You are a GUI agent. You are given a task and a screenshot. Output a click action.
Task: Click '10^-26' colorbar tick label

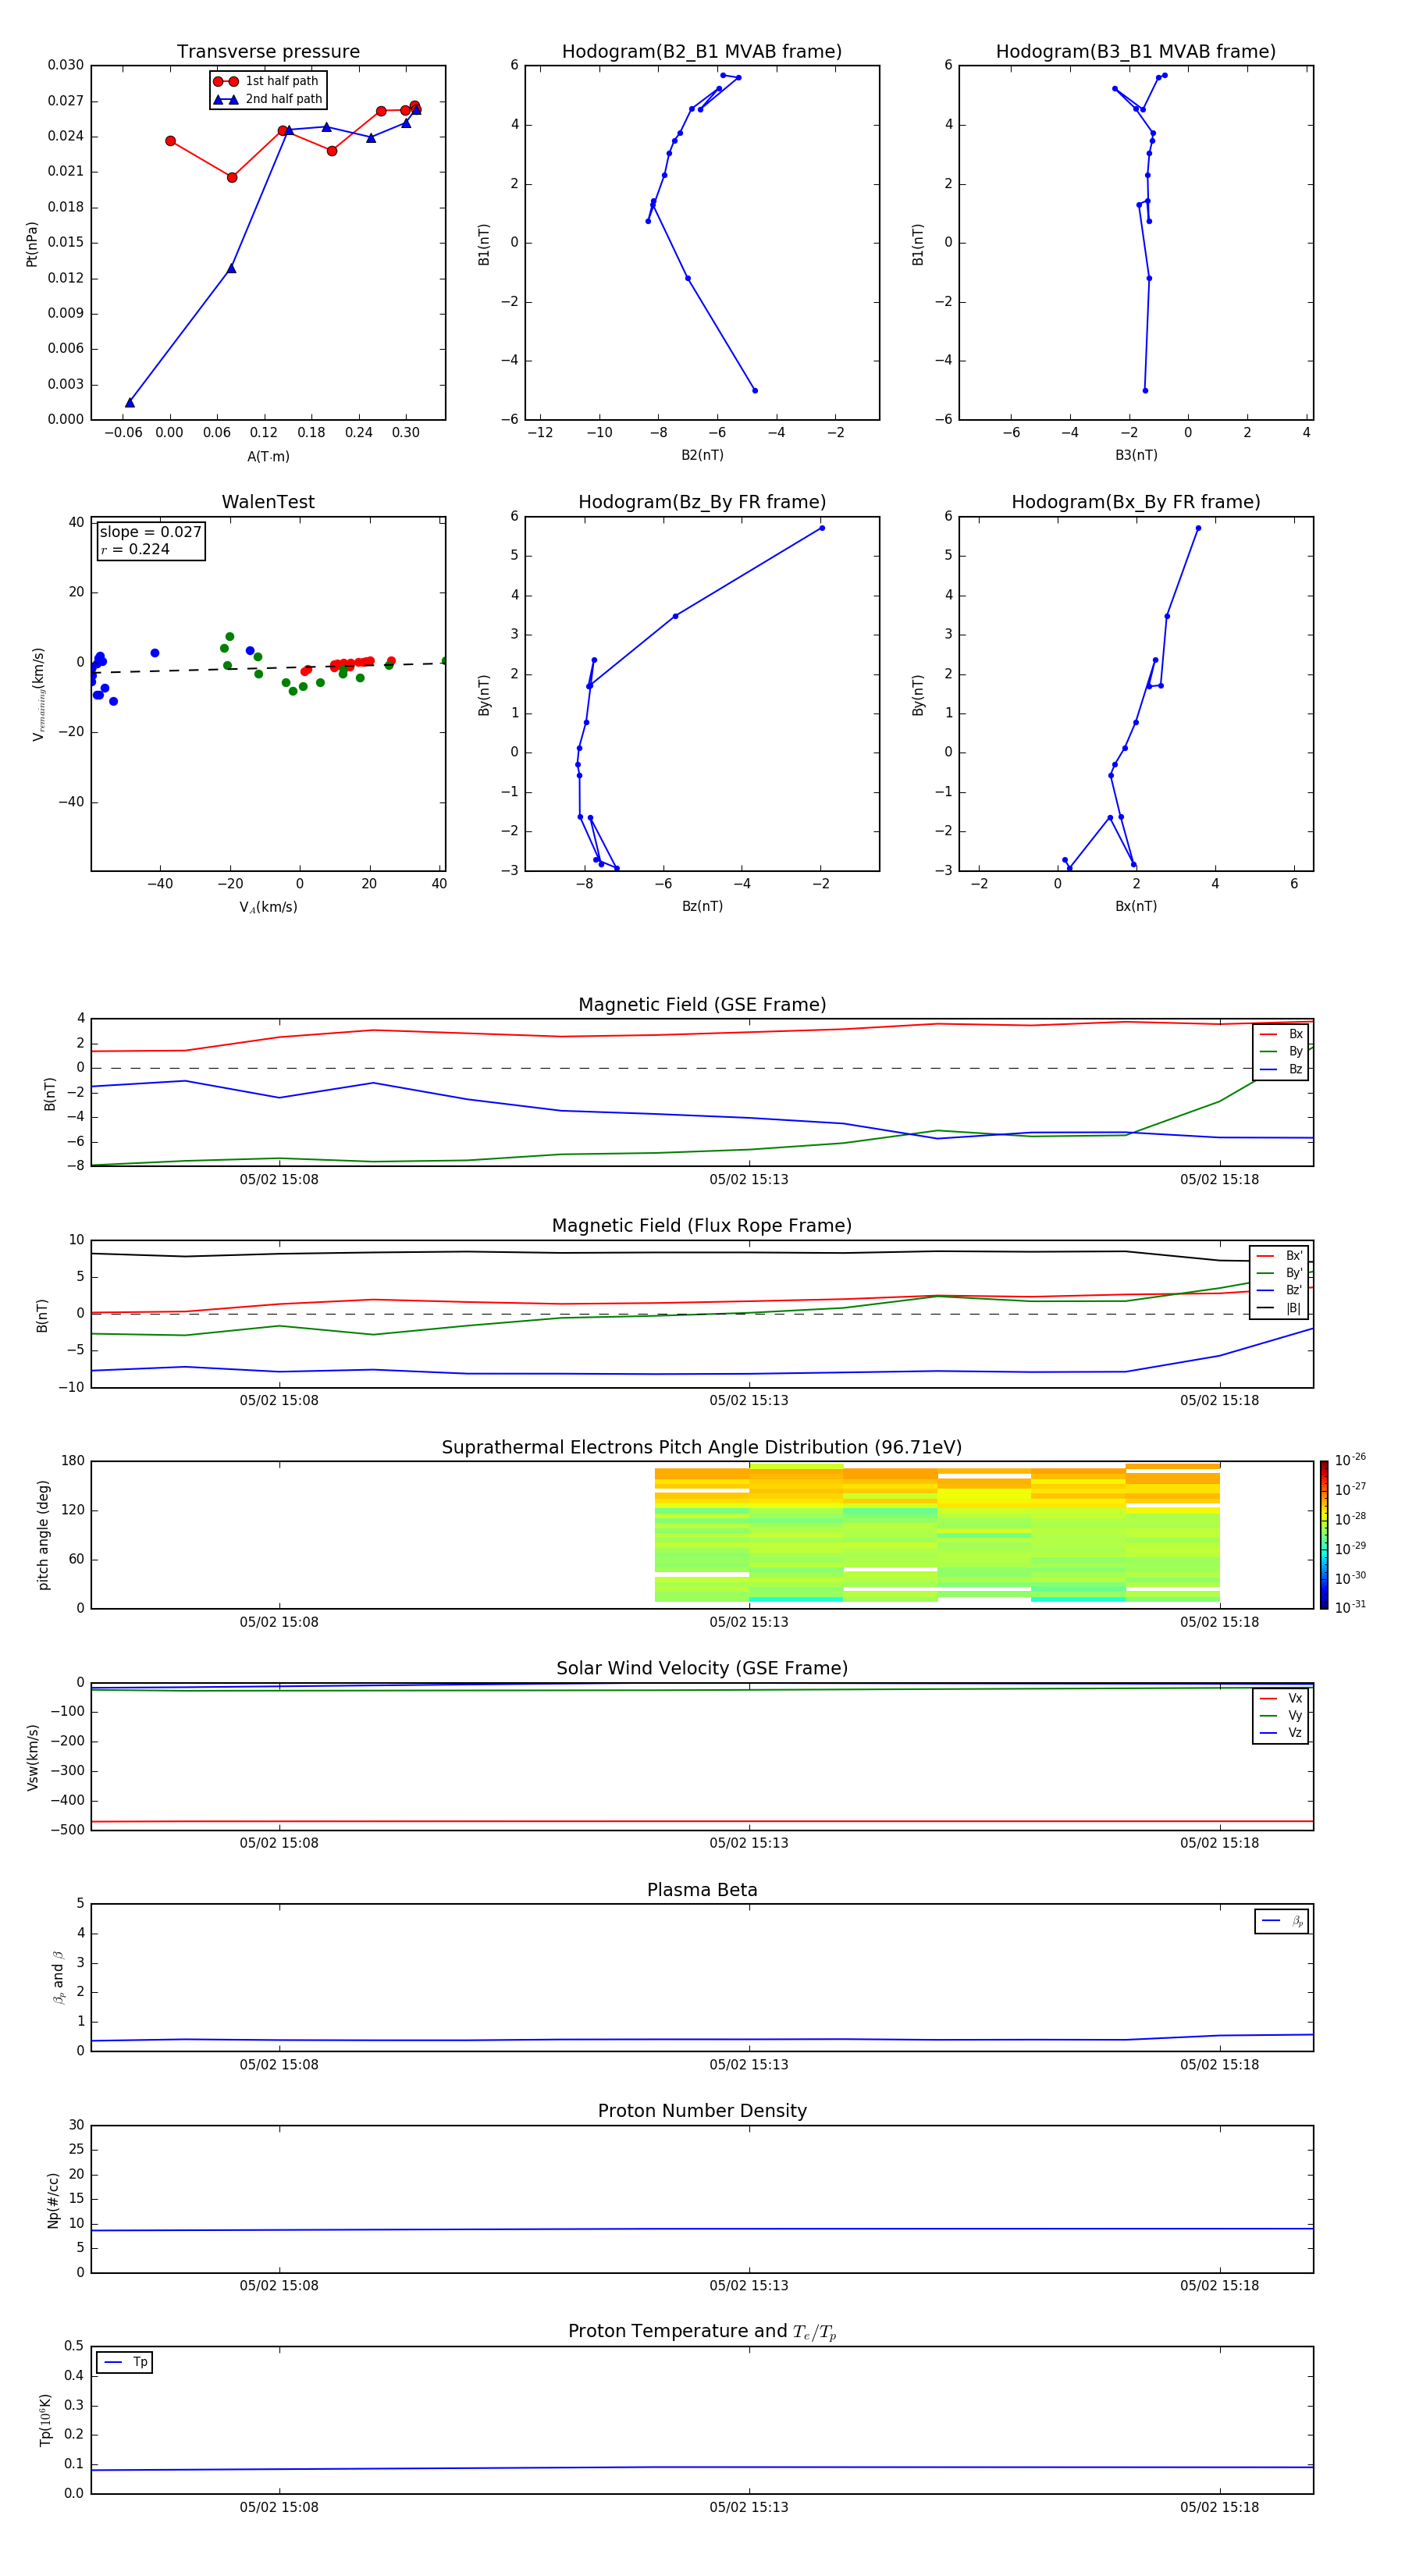point(1349,1460)
